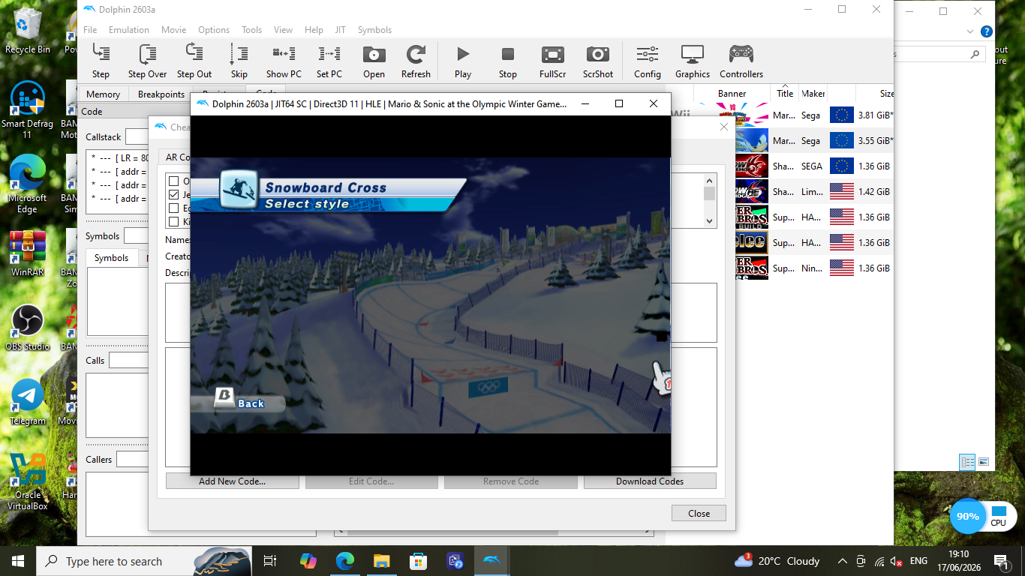Click the OBS Studio desktop icon
Viewport: 1025px width, 576px height.
pos(28,328)
